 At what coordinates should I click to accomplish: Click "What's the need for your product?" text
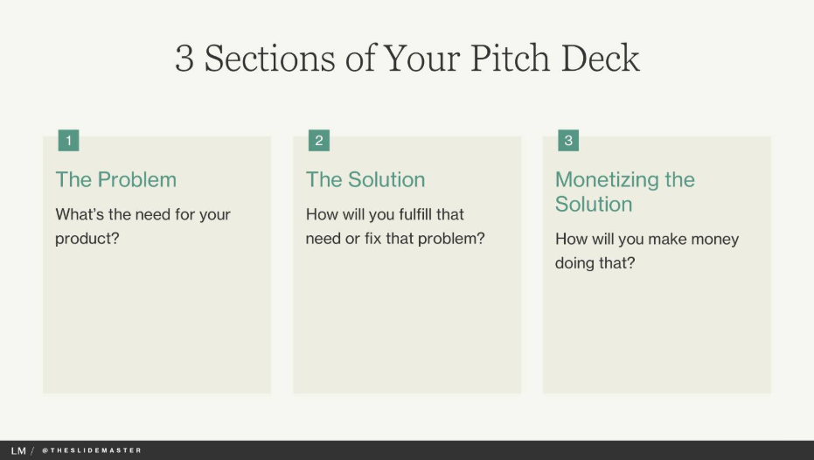coord(143,227)
